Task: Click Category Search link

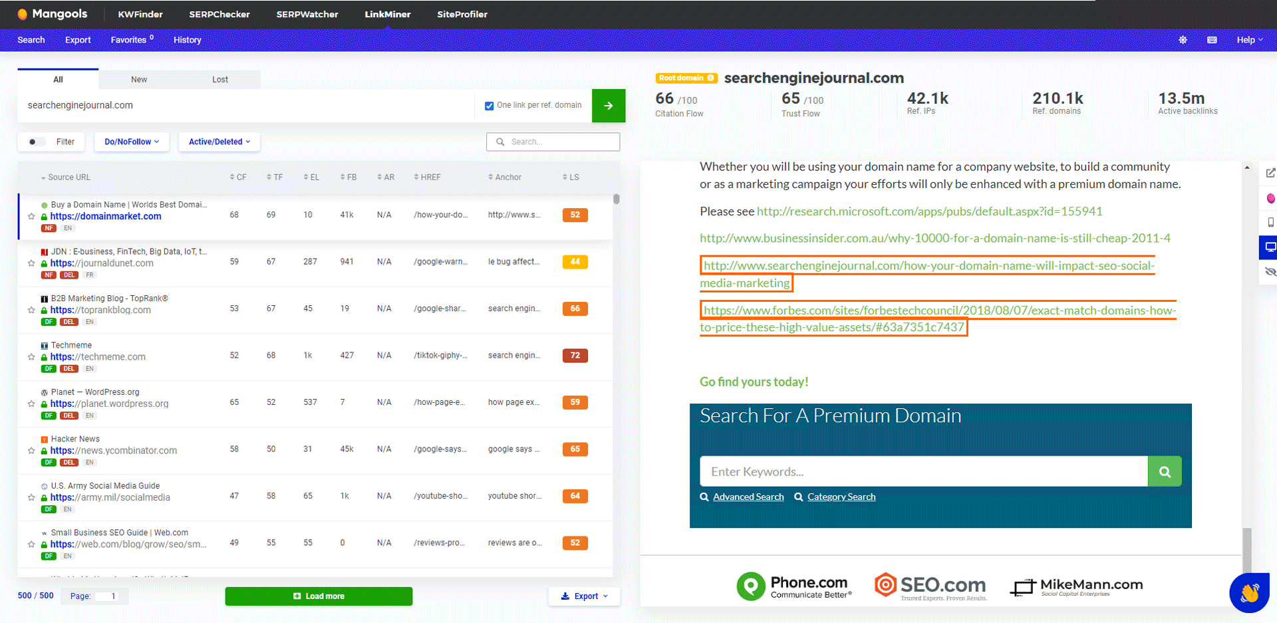Action: [x=841, y=497]
